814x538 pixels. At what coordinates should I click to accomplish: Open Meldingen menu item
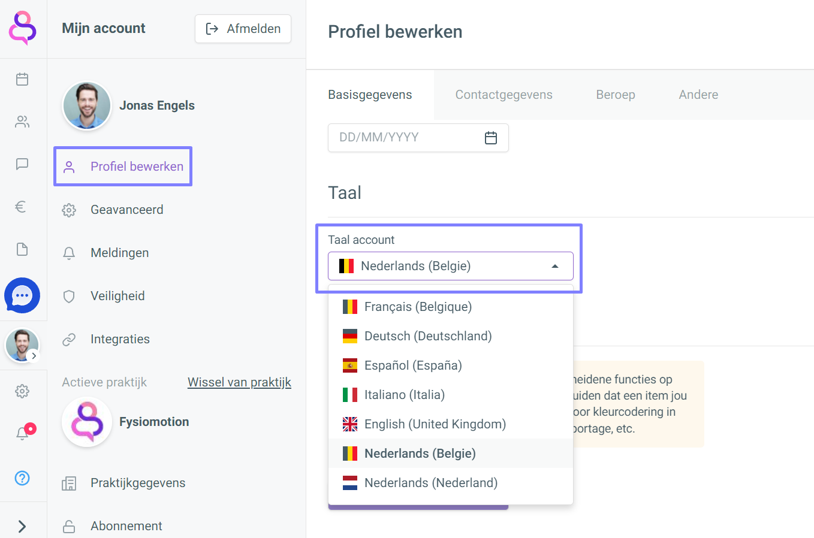(105, 253)
